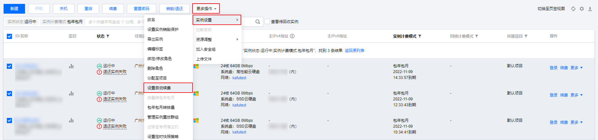This screenshot has width=598, height=140.
Task: Click the search magnifier icon
Action: pos(258,22)
